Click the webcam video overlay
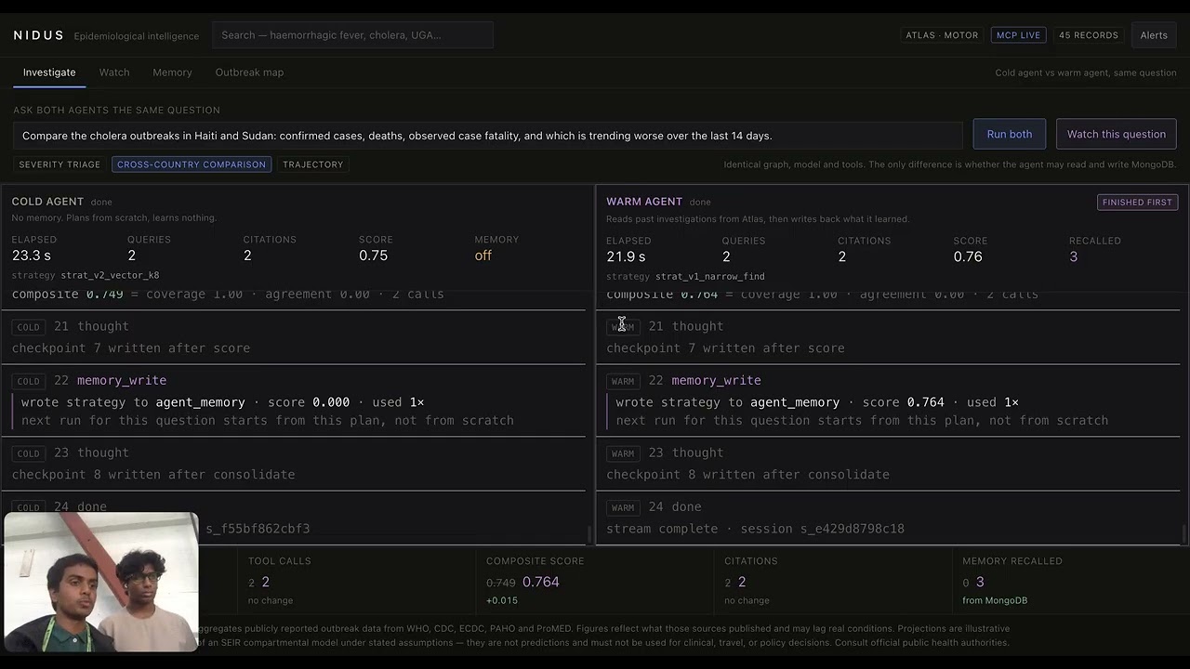The height and width of the screenshot is (669, 1190). (x=100, y=581)
